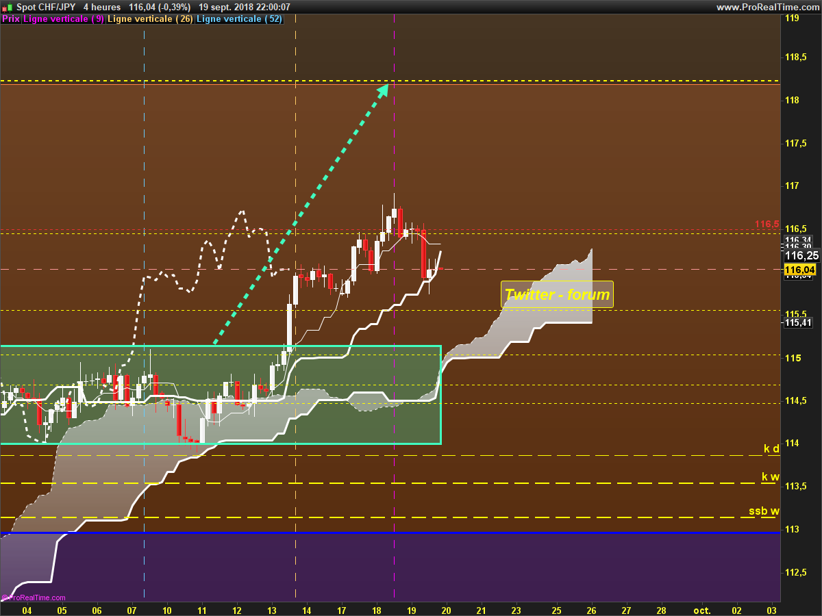This screenshot has width=822, height=616.
Task: Select the 'Ligne verticale (52)' tab
Action: tap(239, 19)
